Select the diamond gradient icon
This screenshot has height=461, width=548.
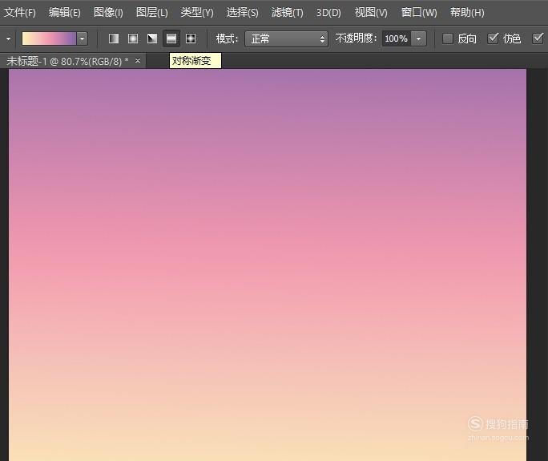191,38
